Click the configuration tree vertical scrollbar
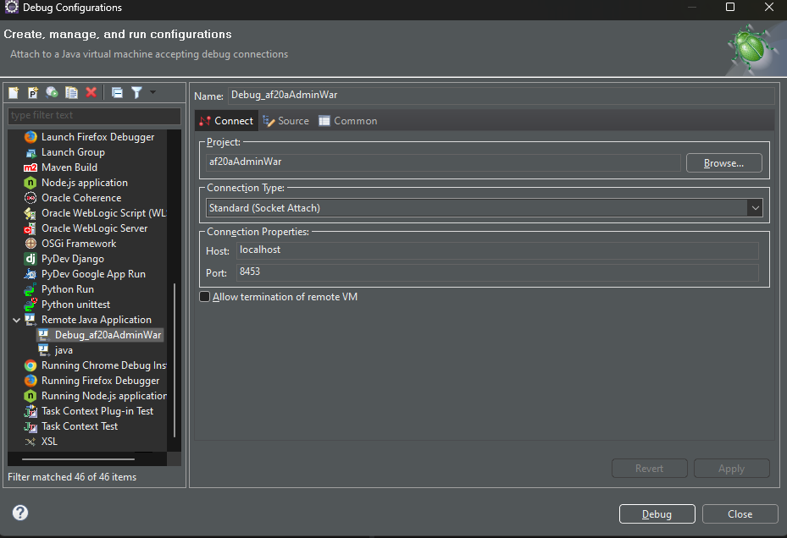This screenshot has height=538, width=787. pyautogui.click(x=175, y=360)
